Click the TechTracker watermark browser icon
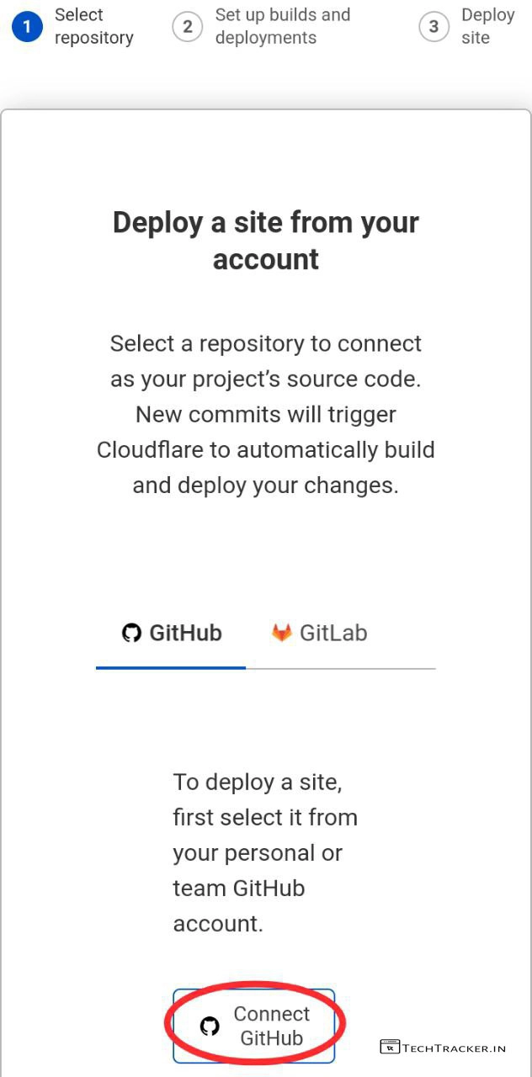This screenshot has width=532, height=1077. point(389,1048)
